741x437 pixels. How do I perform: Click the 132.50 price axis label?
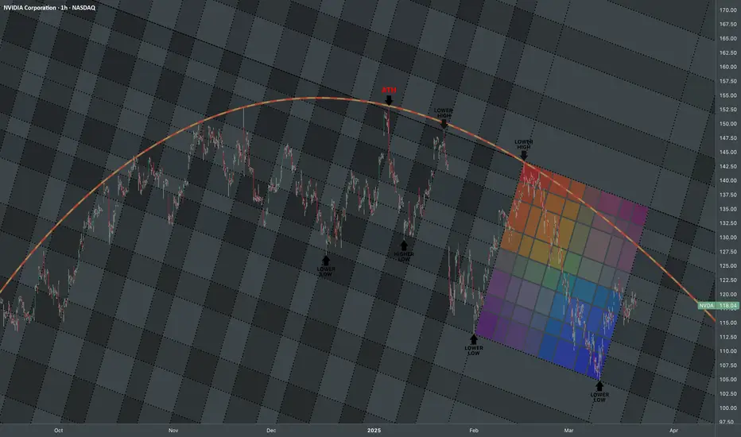(728, 223)
